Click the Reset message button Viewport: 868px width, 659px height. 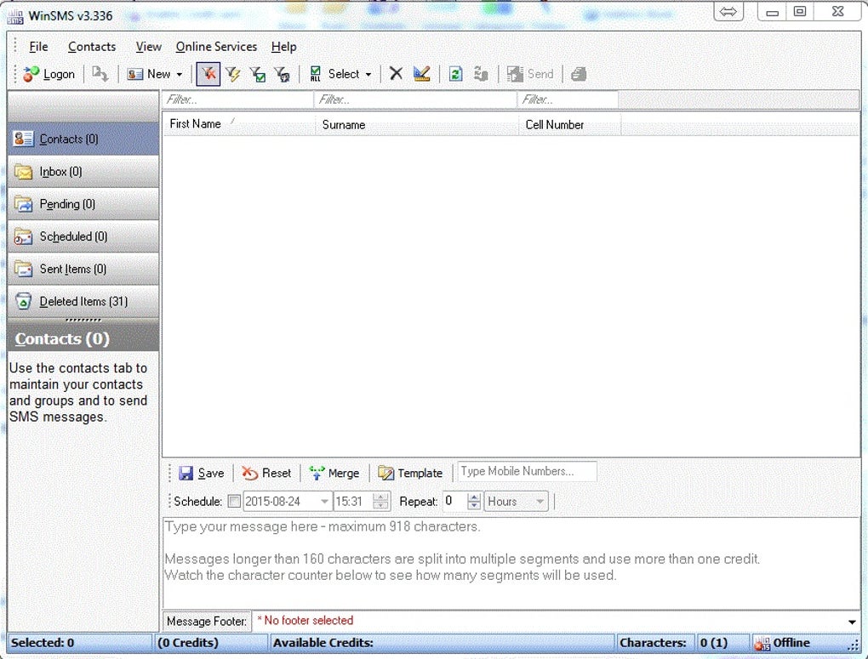point(267,473)
